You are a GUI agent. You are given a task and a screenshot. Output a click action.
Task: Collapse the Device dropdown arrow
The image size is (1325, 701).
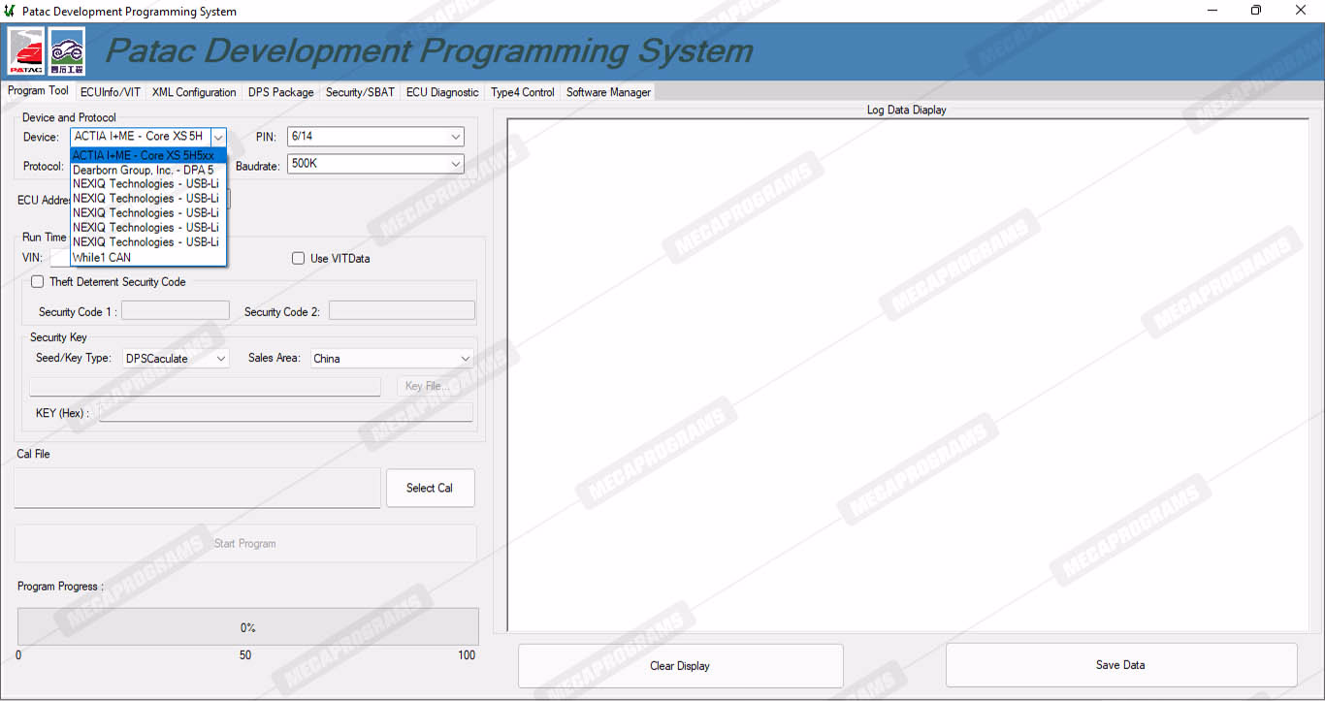(x=218, y=137)
